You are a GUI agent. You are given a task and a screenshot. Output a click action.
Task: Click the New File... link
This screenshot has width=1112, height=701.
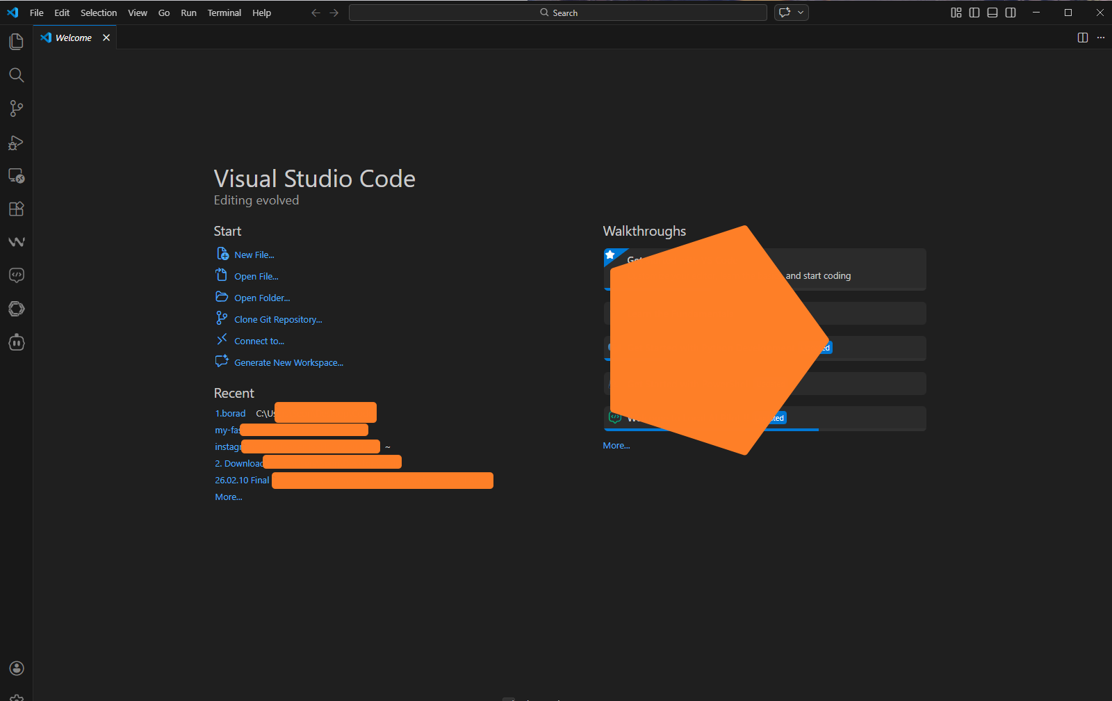(x=254, y=255)
